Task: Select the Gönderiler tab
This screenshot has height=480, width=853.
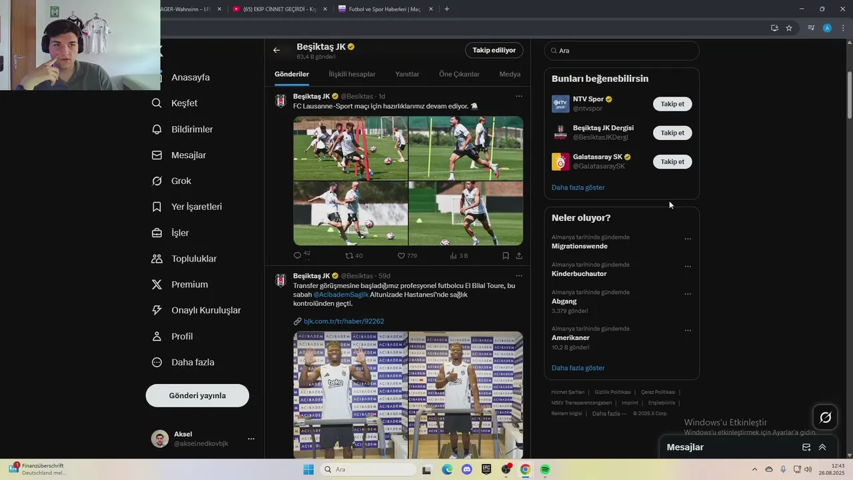Action: click(x=292, y=74)
